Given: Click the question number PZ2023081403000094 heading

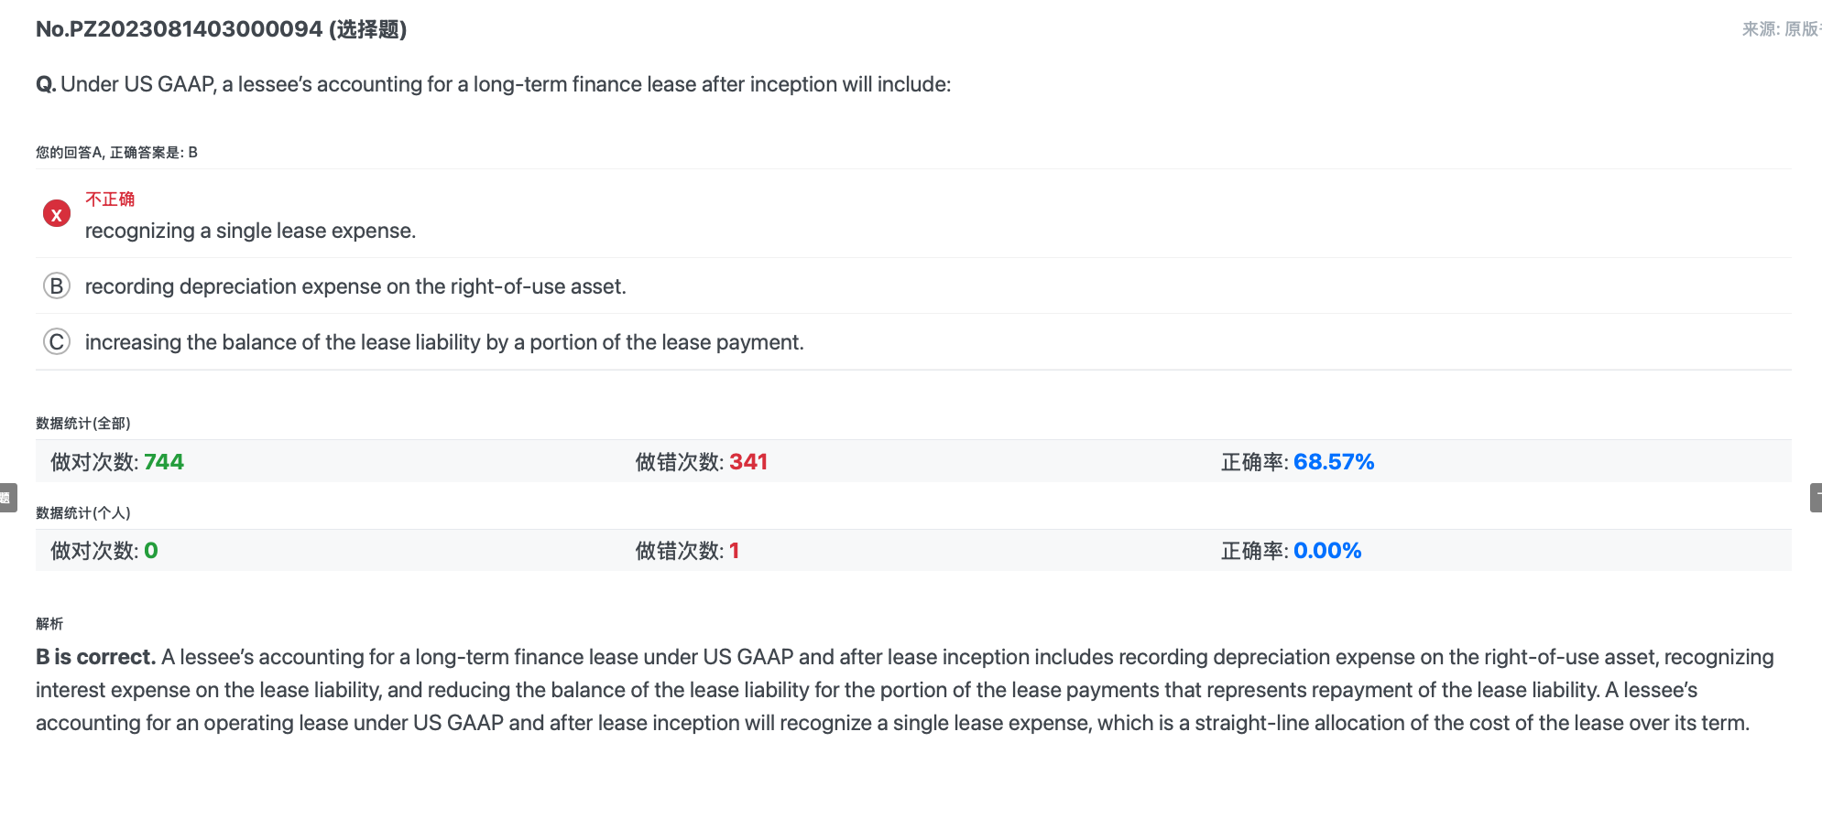Looking at the screenshot, I should pos(221,29).
